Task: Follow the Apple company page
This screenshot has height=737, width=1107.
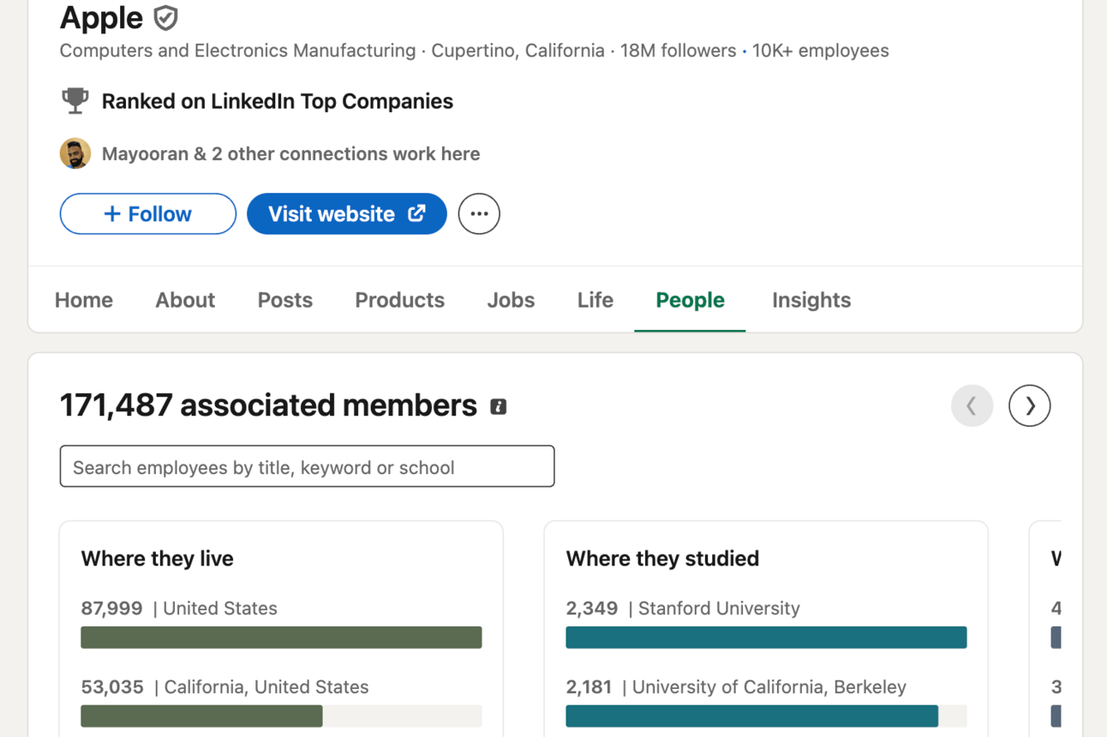Action: pyautogui.click(x=148, y=214)
